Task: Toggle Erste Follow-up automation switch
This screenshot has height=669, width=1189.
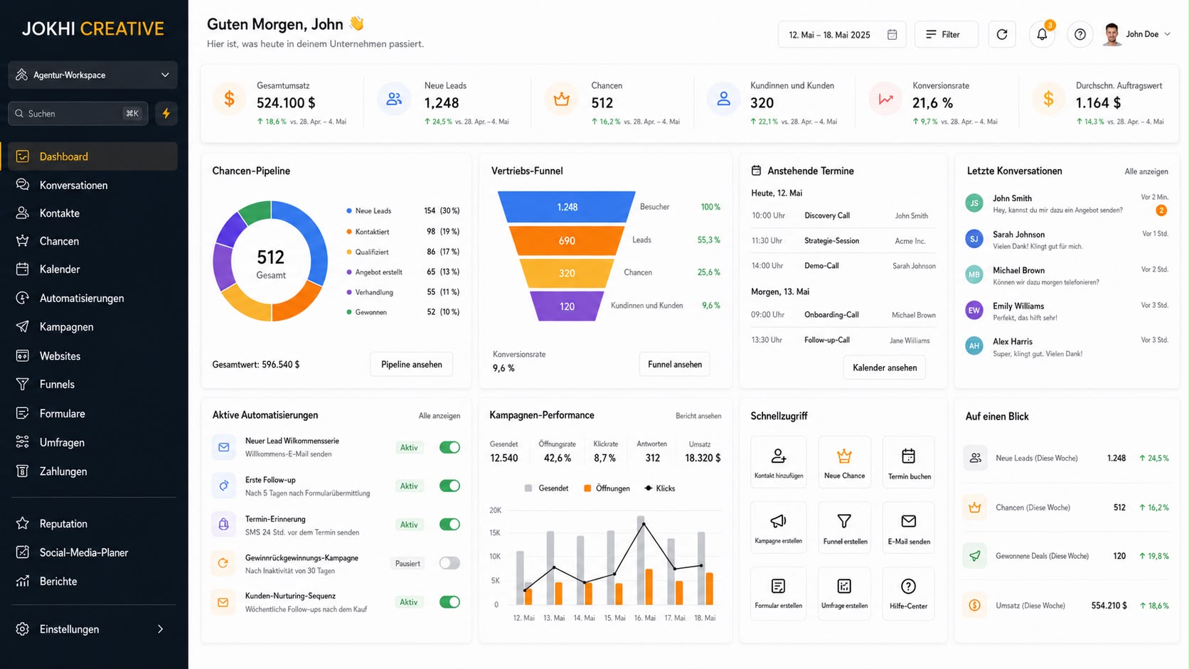Action: click(449, 486)
